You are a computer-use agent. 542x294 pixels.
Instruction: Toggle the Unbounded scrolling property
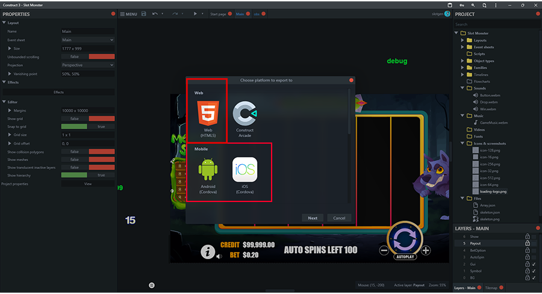point(88,57)
